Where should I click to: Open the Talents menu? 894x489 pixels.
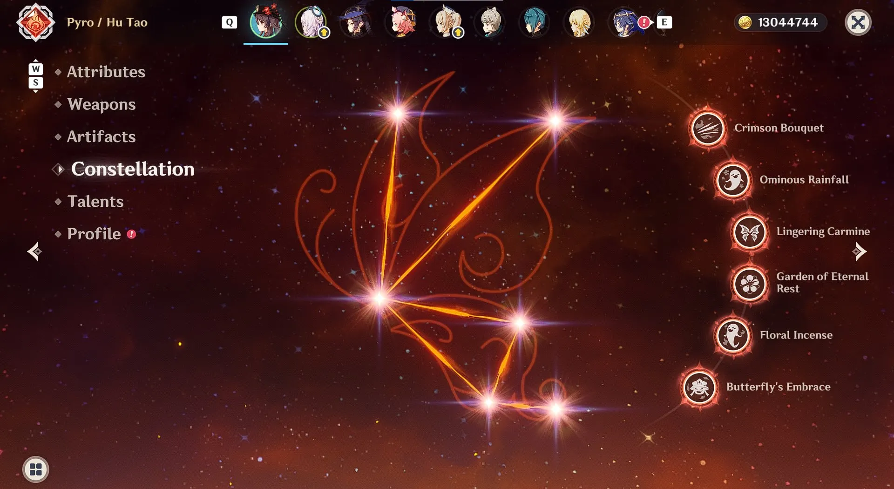pos(95,201)
